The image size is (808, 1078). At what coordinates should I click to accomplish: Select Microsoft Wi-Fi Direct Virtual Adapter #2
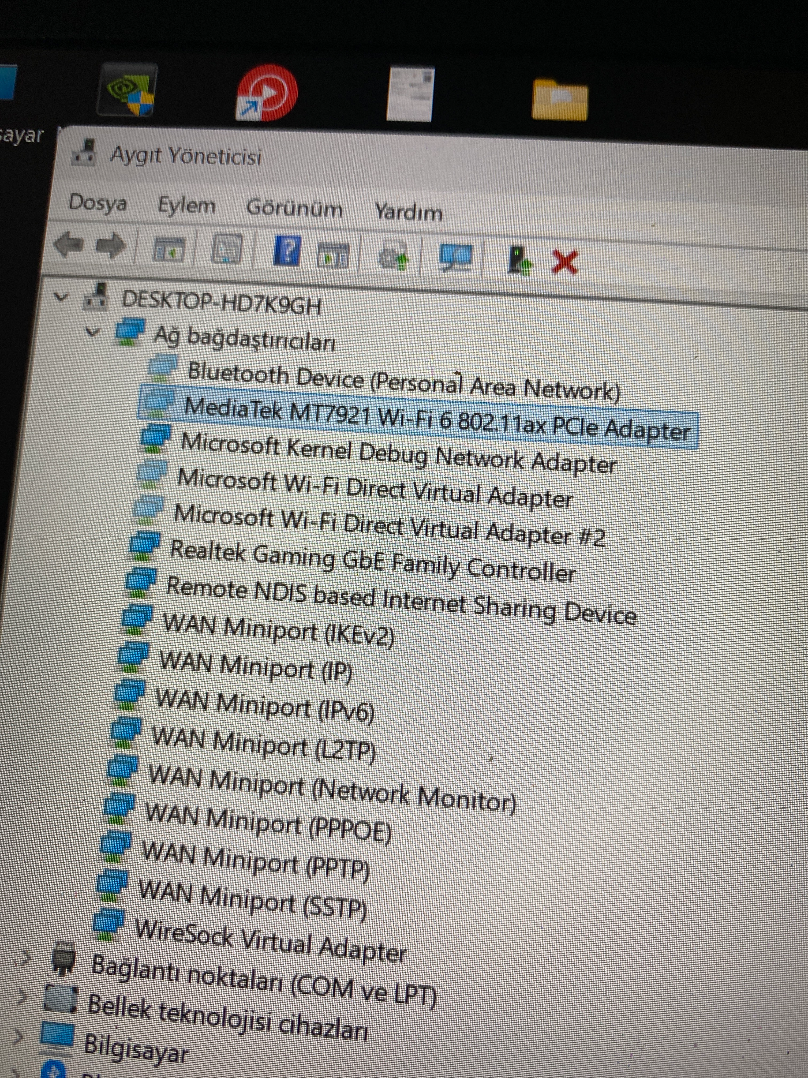click(x=389, y=525)
